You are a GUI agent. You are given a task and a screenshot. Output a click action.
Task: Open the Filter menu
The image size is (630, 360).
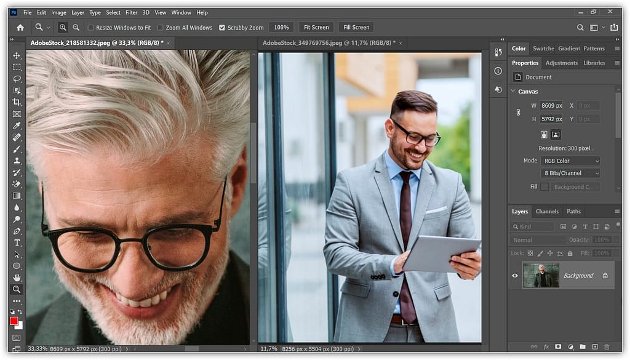(x=131, y=12)
